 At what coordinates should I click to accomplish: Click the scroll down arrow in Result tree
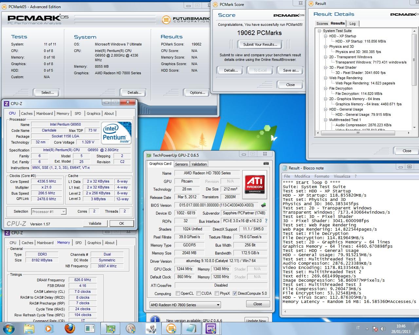[x=415, y=128]
